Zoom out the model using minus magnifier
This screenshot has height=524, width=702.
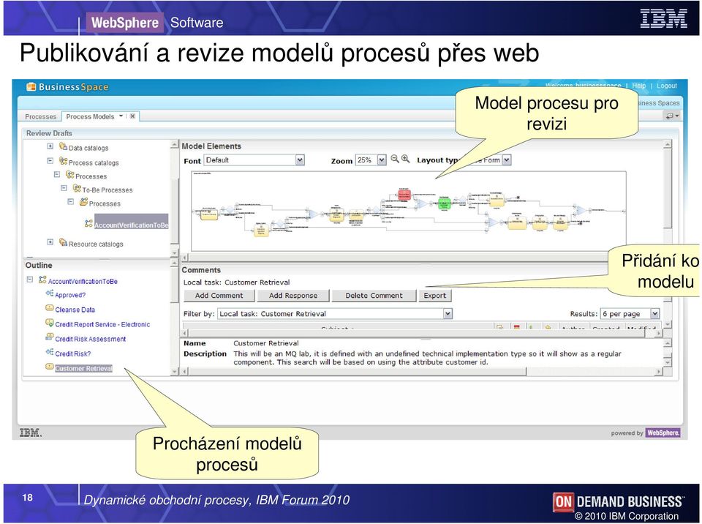[394, 159]
